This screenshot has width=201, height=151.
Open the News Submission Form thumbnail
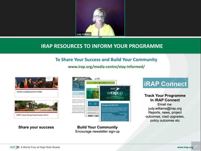coord(36,84)
